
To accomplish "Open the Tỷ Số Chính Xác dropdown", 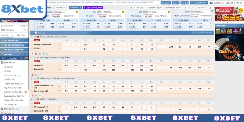I will [60, 8].
